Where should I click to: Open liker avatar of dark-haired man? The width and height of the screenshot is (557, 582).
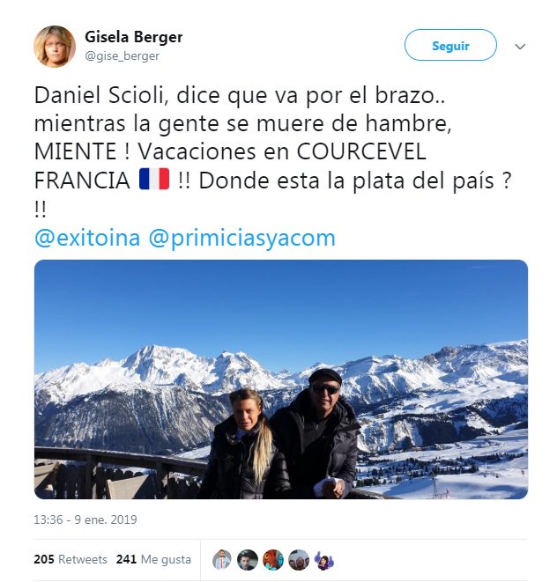248,559
